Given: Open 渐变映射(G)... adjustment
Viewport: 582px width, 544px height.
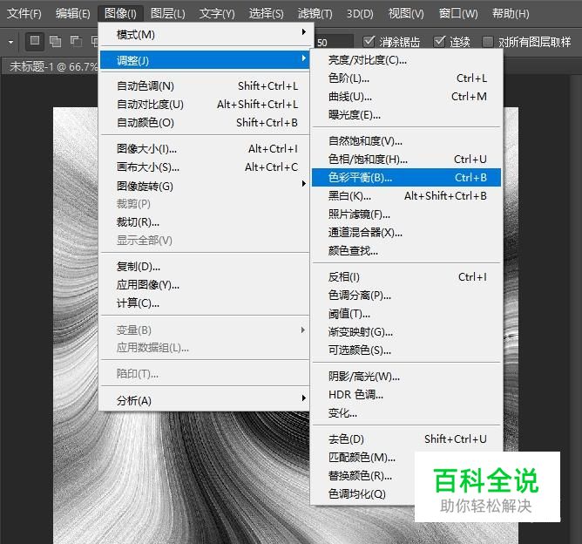Looking at the screenshot, I should (x=406, y=332).
